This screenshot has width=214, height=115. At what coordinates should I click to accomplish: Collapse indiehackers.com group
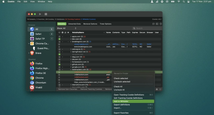click(x=71, y=70)
